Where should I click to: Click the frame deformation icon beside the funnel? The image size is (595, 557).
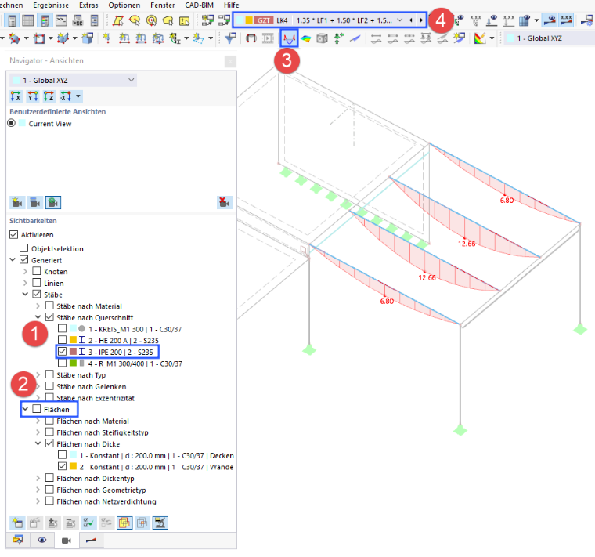click(251, 38)
